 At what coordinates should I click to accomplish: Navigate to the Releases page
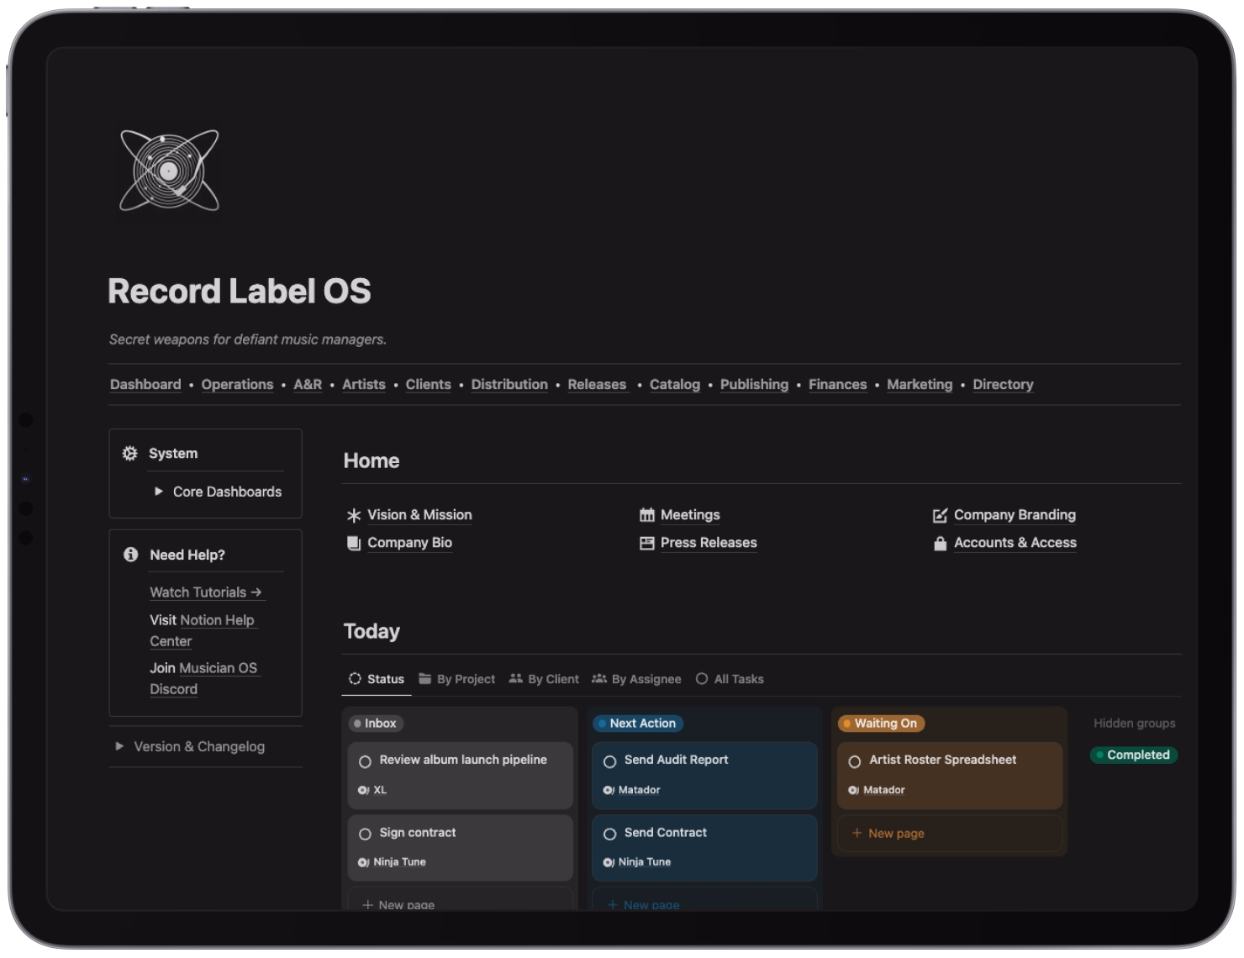(597, 384)
